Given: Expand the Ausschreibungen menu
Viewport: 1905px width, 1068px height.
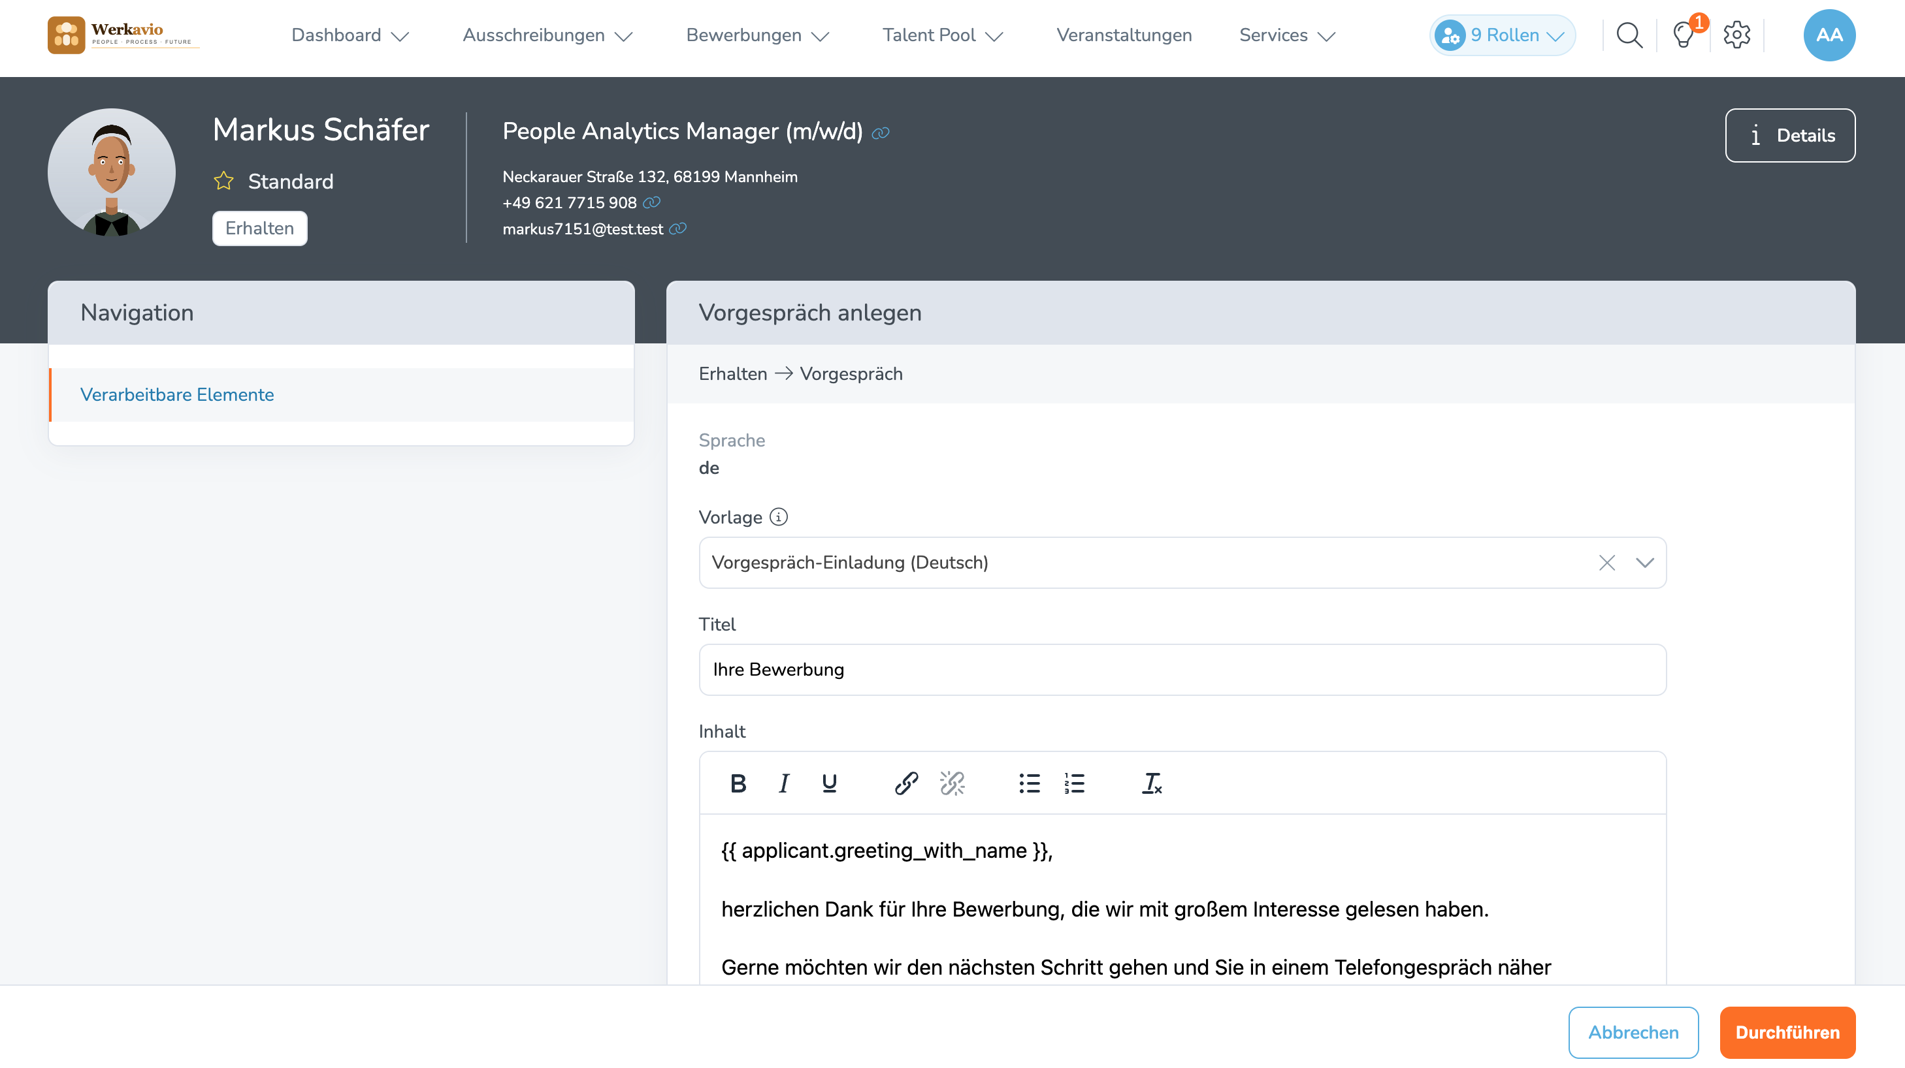Looking at the screenshot, I should click(547, 35).
